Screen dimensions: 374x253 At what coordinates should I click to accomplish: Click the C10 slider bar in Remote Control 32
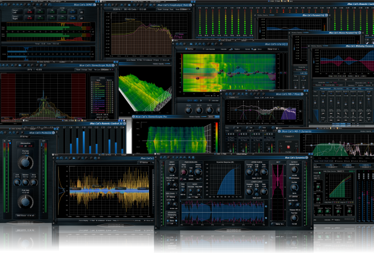click(84, 142)
